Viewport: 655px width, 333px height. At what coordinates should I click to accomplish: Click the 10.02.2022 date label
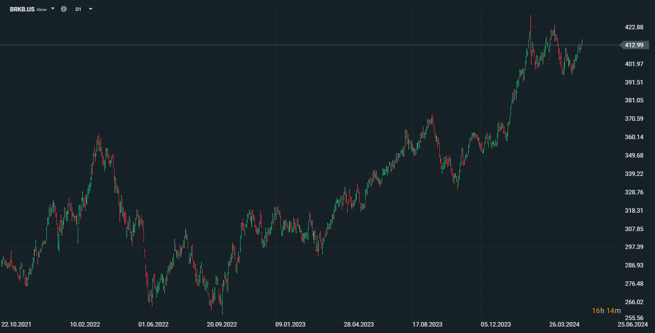point(85,325)
